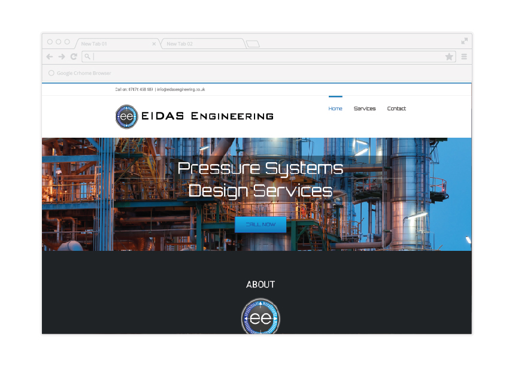This screenshot has height=367, width=515.
Task: Click the EIDAS Engineering ee logo in the header
Action: [x=125, y=116]
